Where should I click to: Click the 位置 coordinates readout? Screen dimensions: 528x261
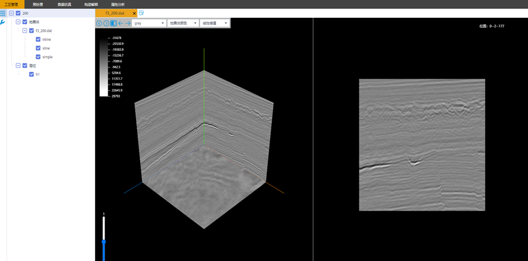pos(491,26)
